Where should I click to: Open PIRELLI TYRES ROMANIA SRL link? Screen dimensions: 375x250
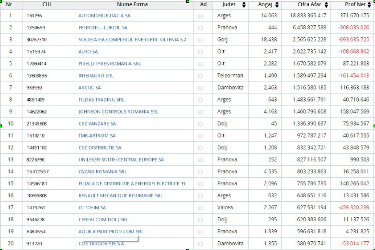110,64
